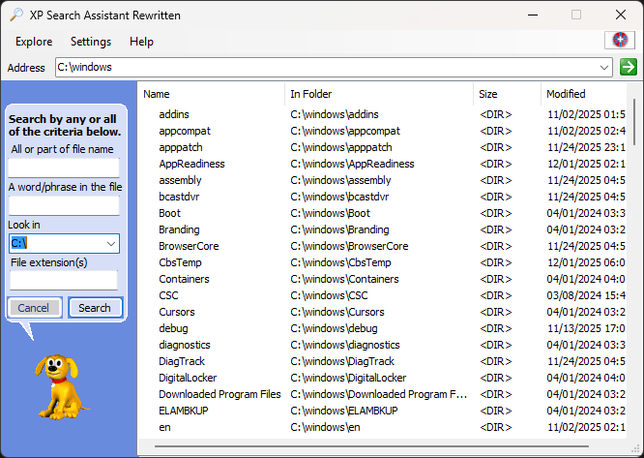Select the DigitalLocker folder row
The image size is (644, 458).
coord(382,378)
